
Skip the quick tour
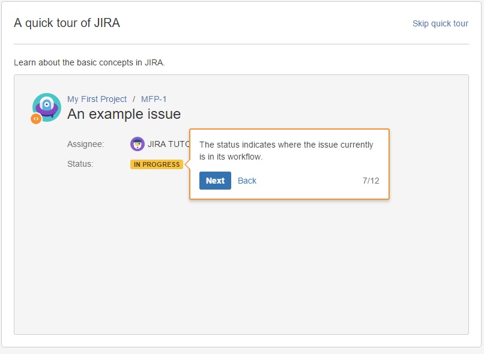click(440, 23)
